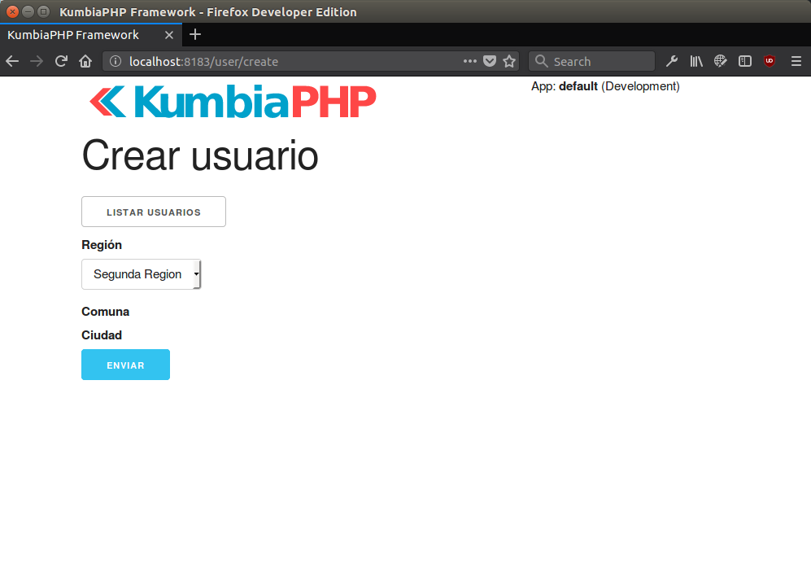This screenshot has width=811, height=564.
Task: Click the Listar Usuarios button
Action: (x=154, y=212)
